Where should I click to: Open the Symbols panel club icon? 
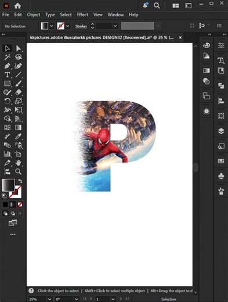(221, 176)
